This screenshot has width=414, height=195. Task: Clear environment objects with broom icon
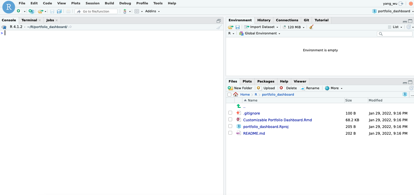[x=311, y=27]
